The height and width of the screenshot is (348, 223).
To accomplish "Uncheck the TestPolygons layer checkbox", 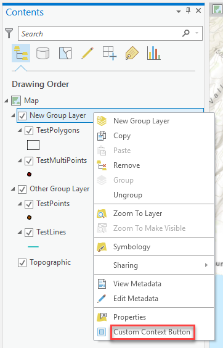I will (29, 131).
